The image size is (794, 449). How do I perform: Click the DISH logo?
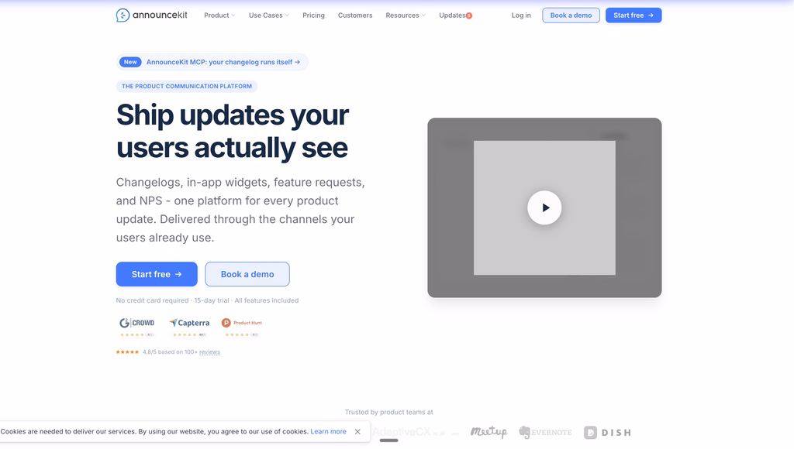(x=607, y=432)
